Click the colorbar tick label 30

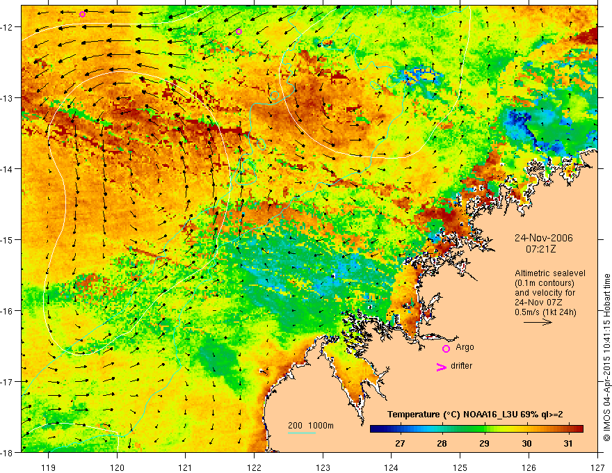[x=527, y=444]
